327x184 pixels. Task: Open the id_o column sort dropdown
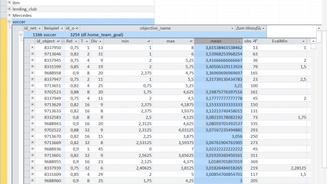(77, 29)
